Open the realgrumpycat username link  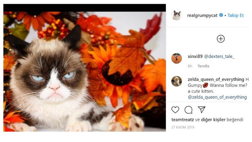(x=202, y=16)
